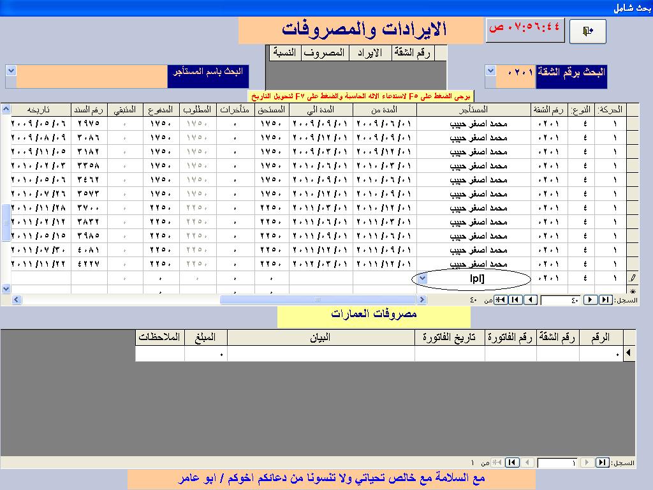Viewport: 653px width, 490px height.
Task: Jump to first record in expenses grid navigator
Action: 602,463
